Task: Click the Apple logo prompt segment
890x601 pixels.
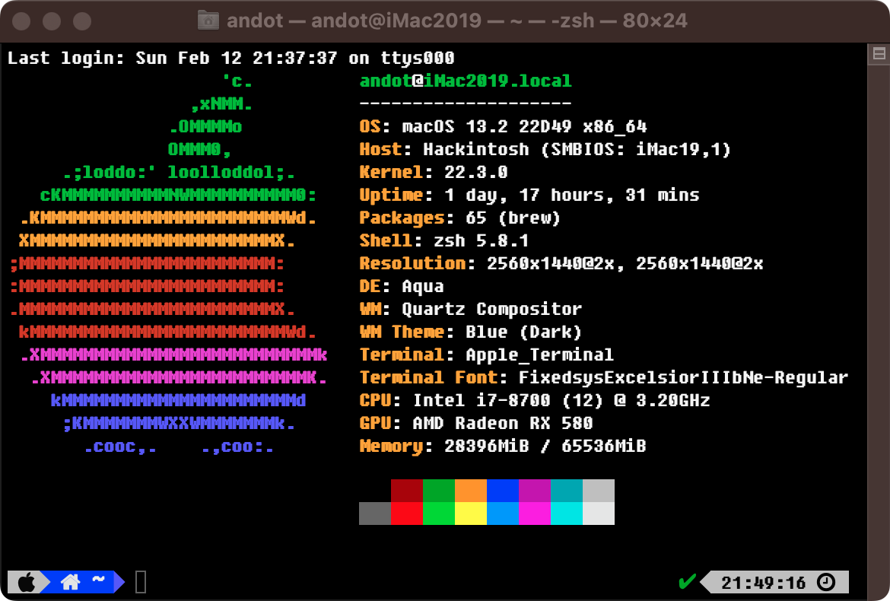Action: tap(26, 582)
